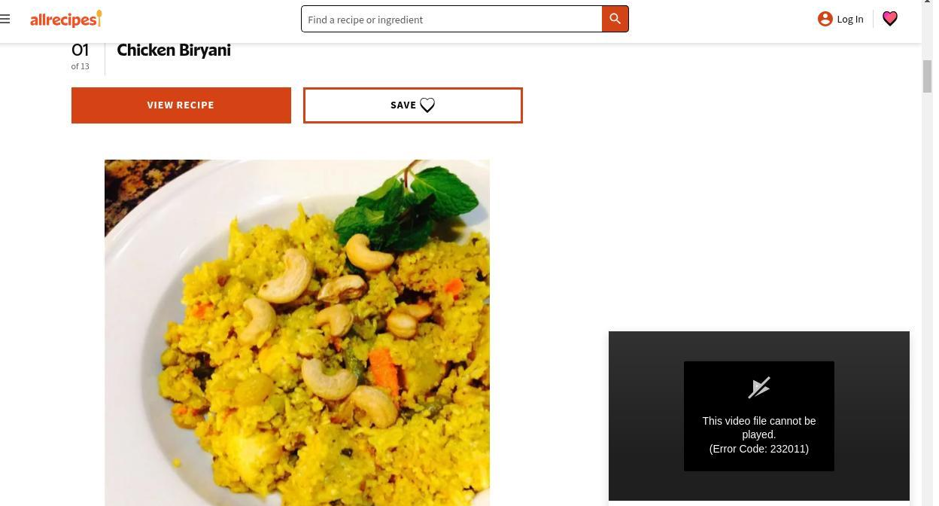Click the '01 of 13' slide counter
Image resolution: width=939 pixels, height=506 pixels.
click(x=80, y=56)
